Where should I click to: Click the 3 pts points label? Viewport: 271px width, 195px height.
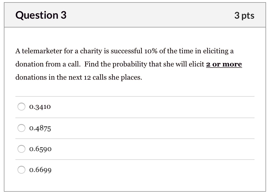244,15
